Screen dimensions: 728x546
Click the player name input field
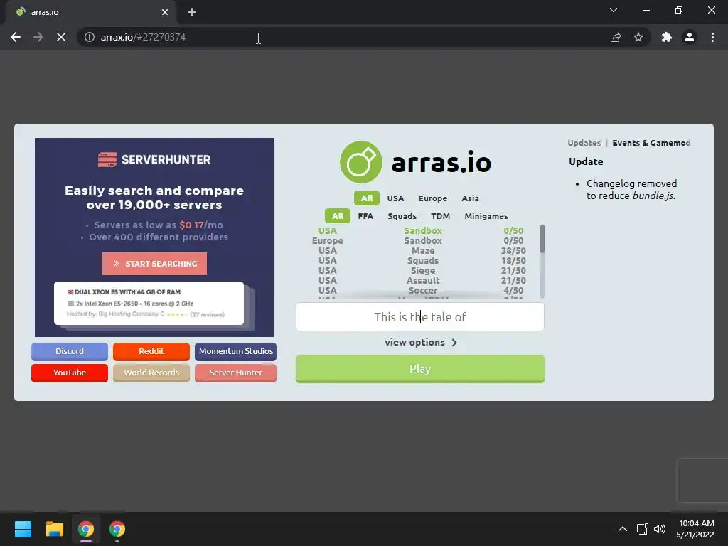tap(419, 316)
